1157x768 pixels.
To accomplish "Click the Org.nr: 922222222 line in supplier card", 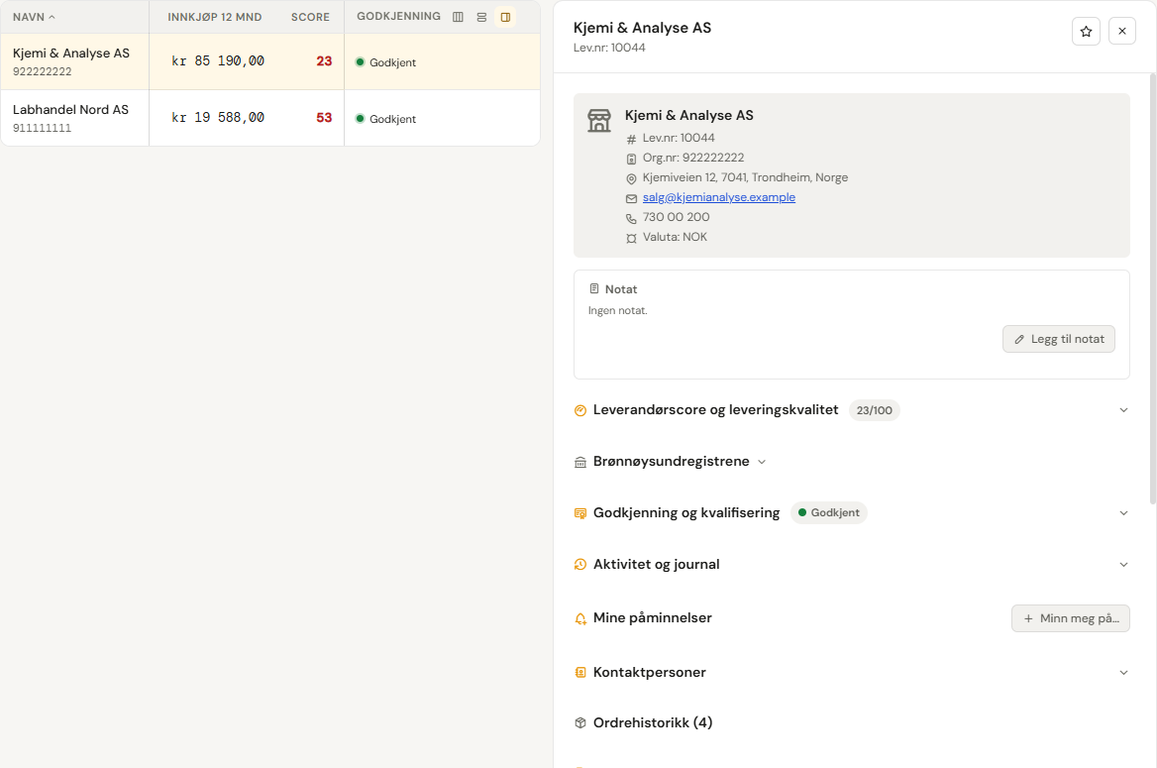I will [693, 158].
